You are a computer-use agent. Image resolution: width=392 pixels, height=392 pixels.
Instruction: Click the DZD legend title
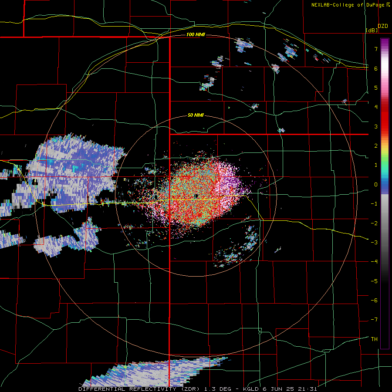tap(383, 26)
